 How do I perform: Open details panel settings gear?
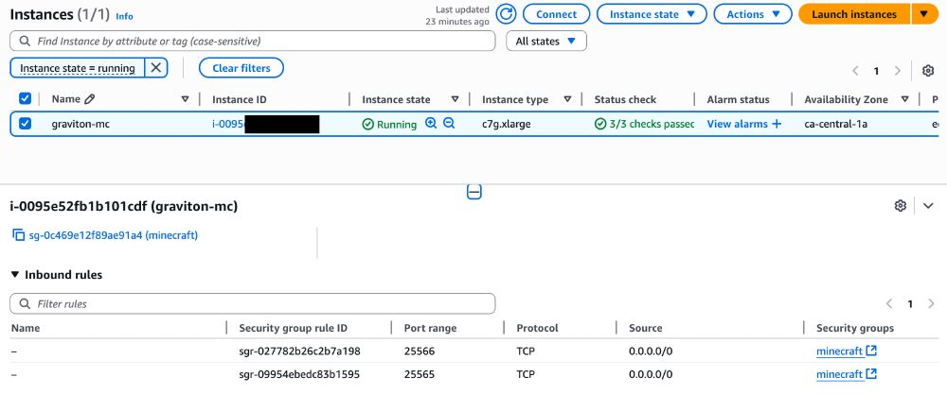[901, 205]
